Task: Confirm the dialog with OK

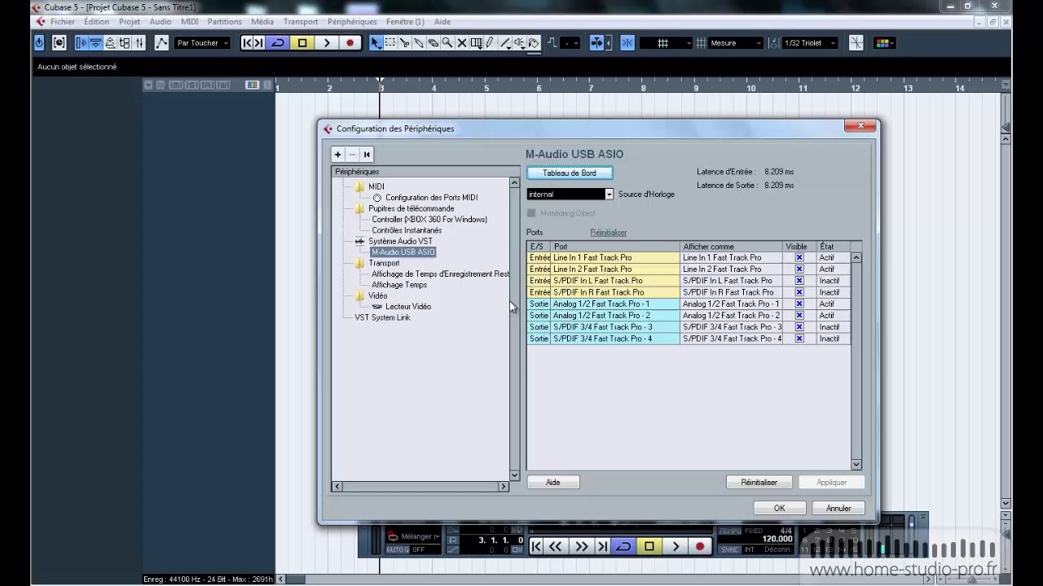Action: [780, 509]
